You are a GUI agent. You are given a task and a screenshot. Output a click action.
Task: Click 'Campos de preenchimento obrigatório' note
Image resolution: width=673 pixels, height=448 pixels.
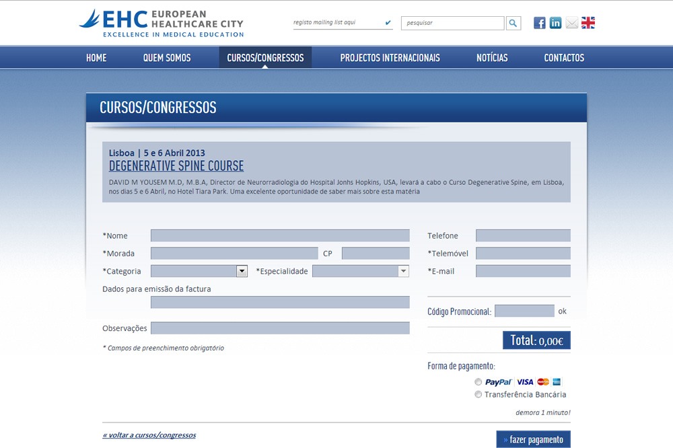pyautogui.click(x=163, y=348)
